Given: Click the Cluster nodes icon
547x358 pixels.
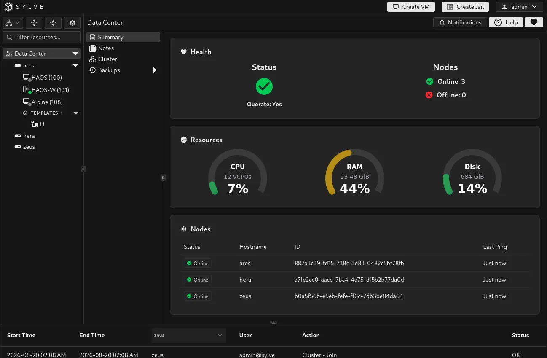Looking at the screenshot, I should coord(93,59).
